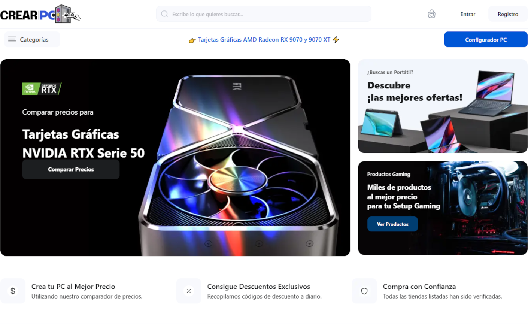The height and width of the screenshot is (324, 528).
Task: Open the AMD Radeon RX 9070 link
Action: point(264,40)
